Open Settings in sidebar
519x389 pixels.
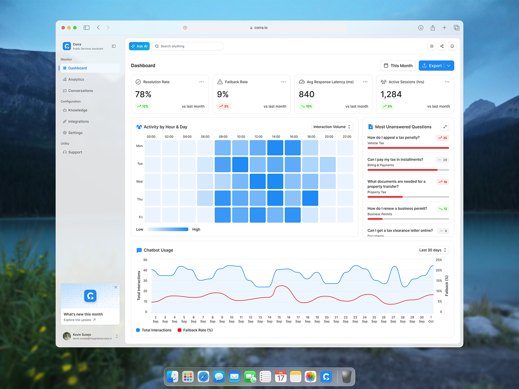pyautogui.click(x=90, y=133)
